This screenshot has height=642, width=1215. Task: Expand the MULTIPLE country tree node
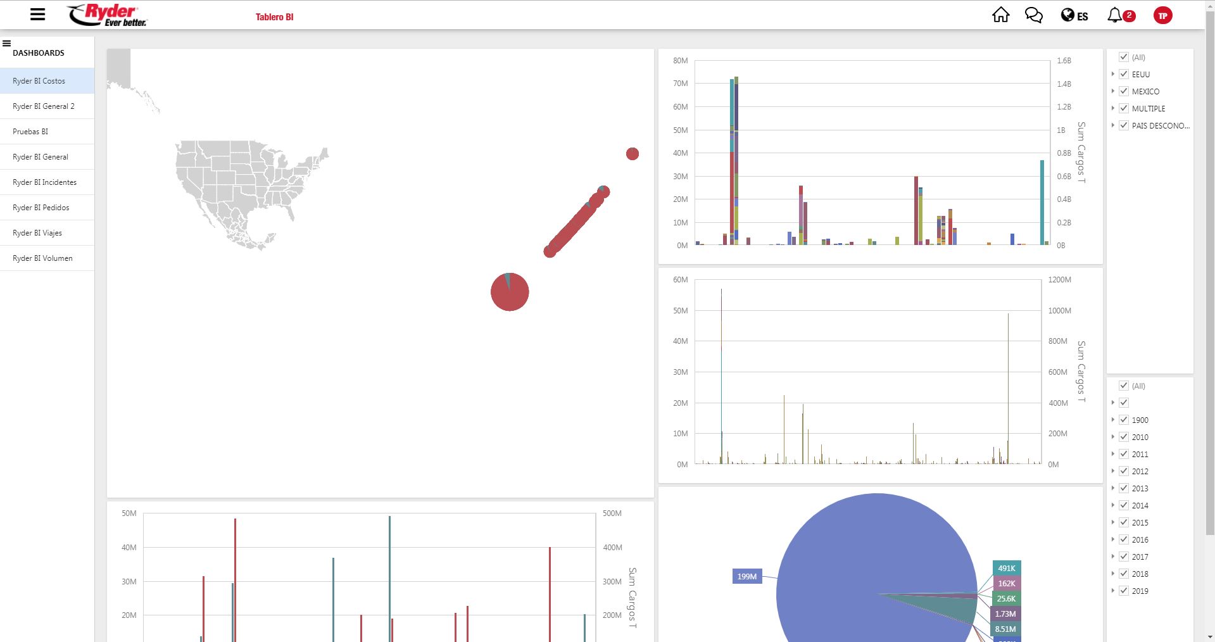point(1112,108)
